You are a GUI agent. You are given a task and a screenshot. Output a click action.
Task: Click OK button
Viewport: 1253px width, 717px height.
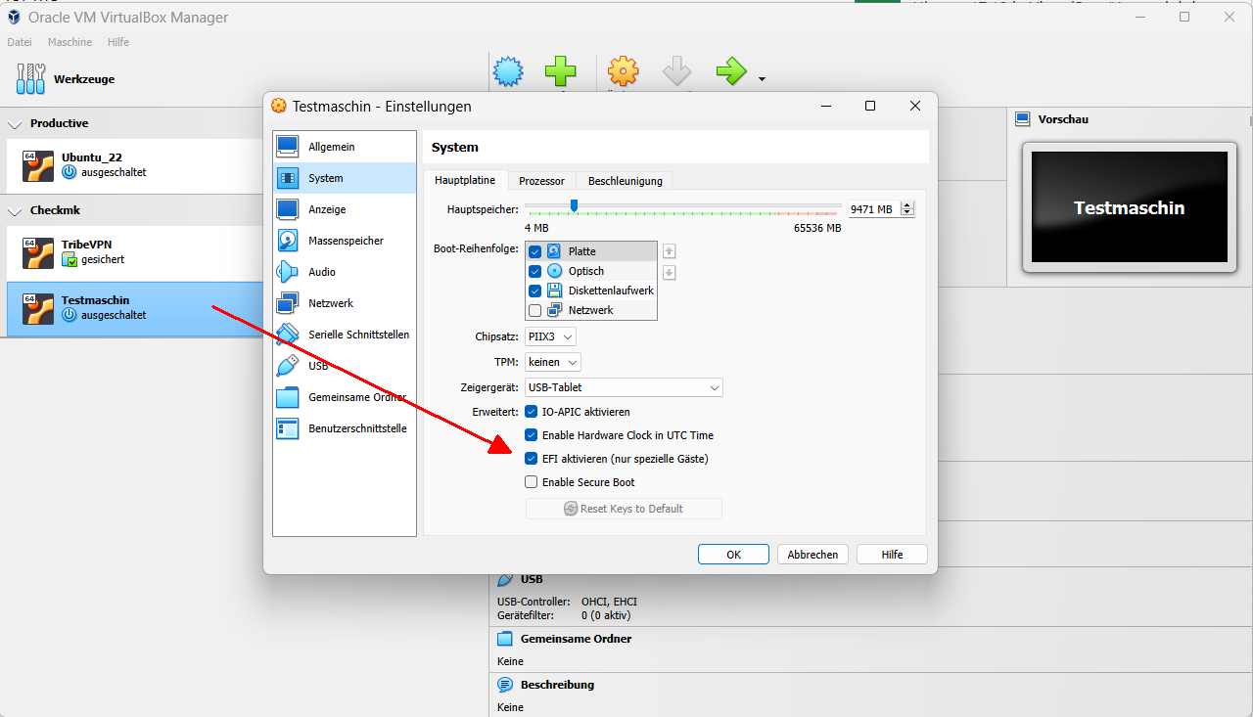pos(733,555)
